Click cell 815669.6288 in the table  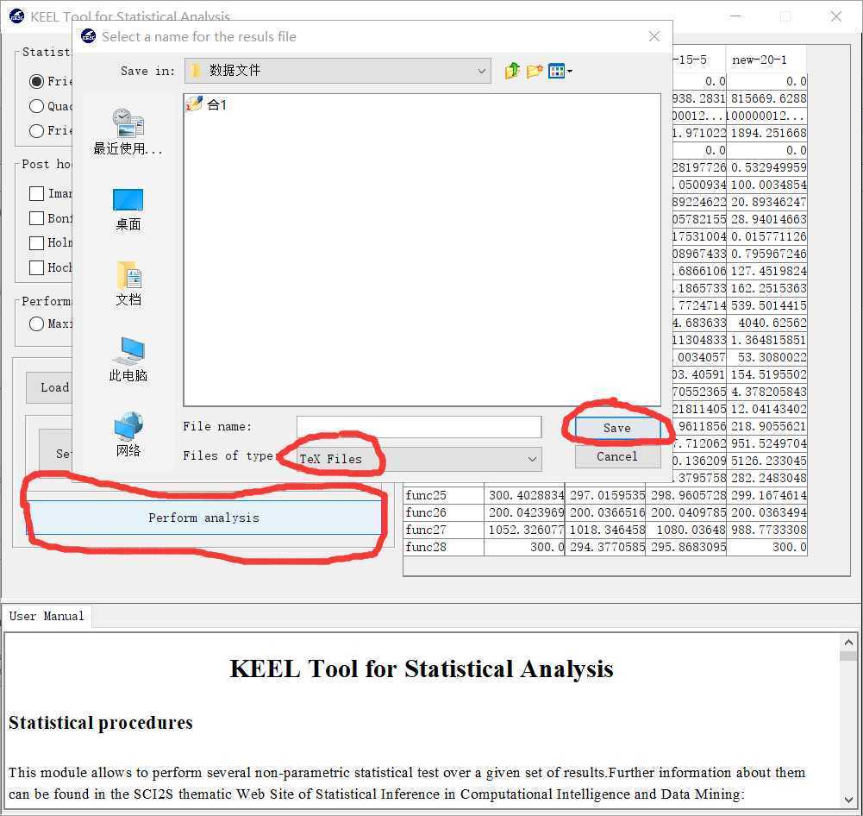(x=766, y=98)
